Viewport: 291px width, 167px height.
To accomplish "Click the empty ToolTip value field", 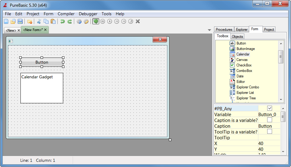I will pyautogui.click(x=269, y=137).
